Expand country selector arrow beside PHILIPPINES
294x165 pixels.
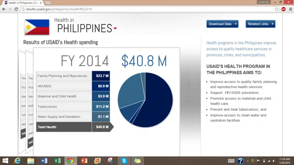[115, 28]
